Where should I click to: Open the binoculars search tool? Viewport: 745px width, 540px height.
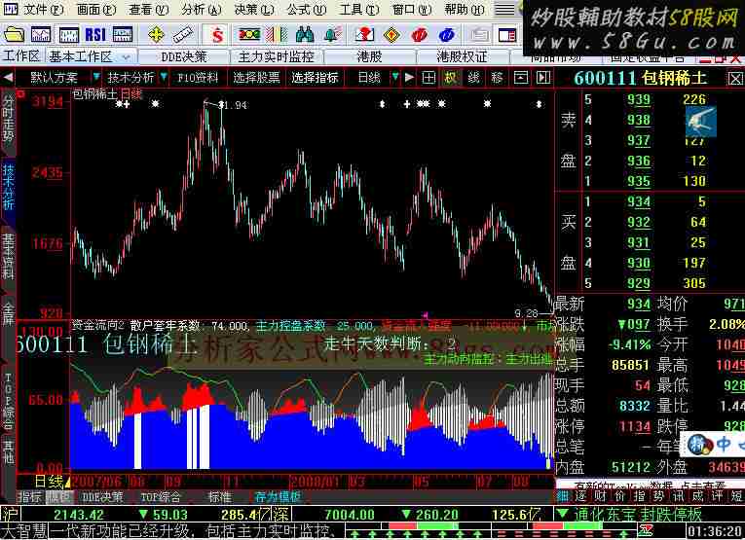tap(305, 35)
